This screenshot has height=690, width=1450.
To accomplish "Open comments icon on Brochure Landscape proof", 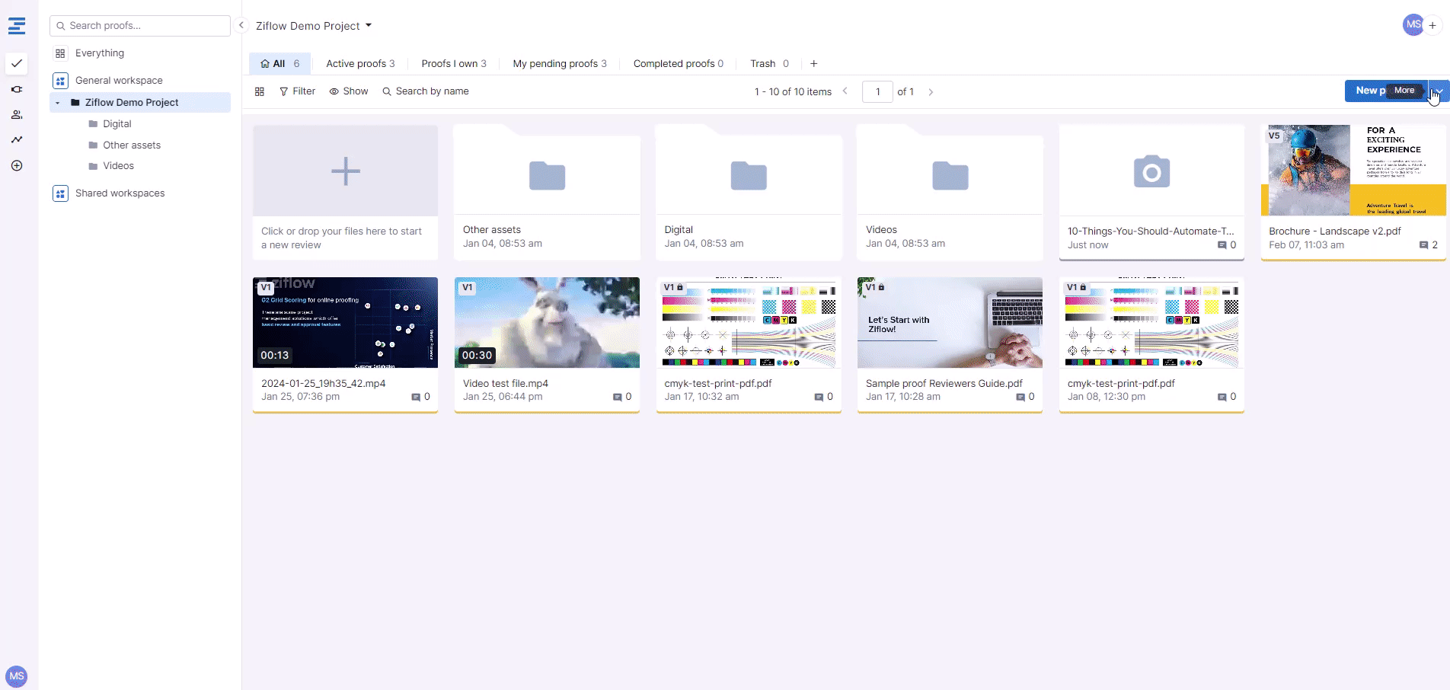I will click(1423, 245).
